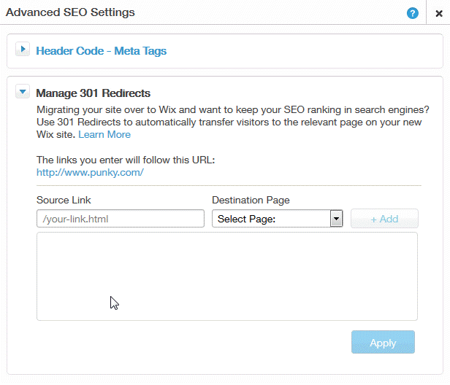Viewport: 450px width, 385px height.
Task: Open the help question mark icon
Action: (x=413, y=13)
